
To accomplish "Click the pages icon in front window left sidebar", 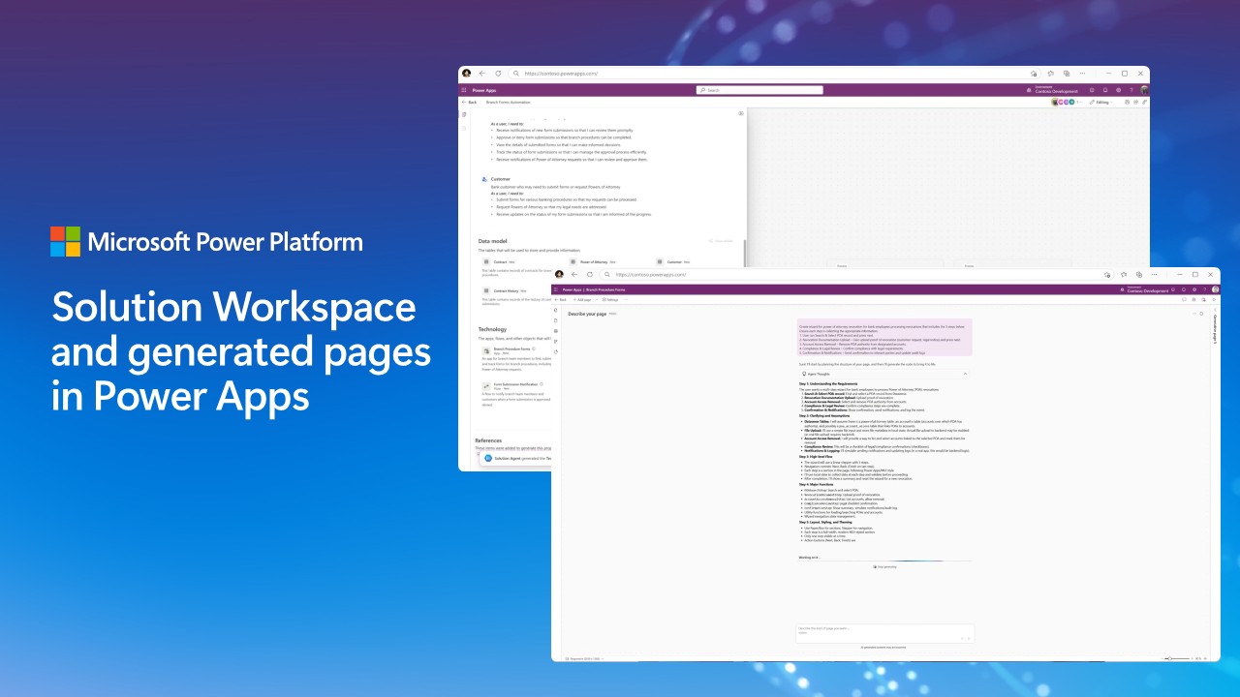I will coord(556,320).
